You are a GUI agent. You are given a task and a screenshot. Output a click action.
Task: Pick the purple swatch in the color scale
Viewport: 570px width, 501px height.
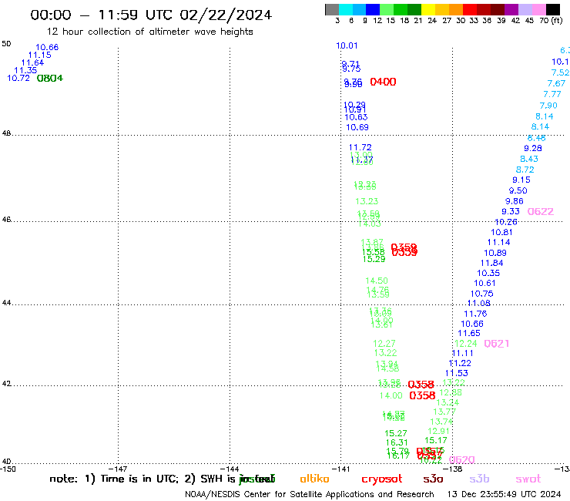click(x=511, y=9)
